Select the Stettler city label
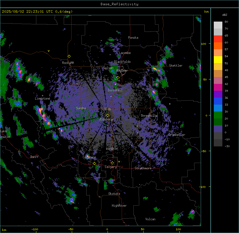Viewport: 239px width, 233px height. pyautogui.click(x=176, y=66)
